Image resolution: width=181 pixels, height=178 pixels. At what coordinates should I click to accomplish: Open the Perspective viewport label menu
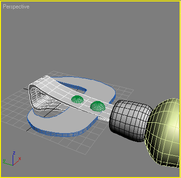(x=16, y=7)
